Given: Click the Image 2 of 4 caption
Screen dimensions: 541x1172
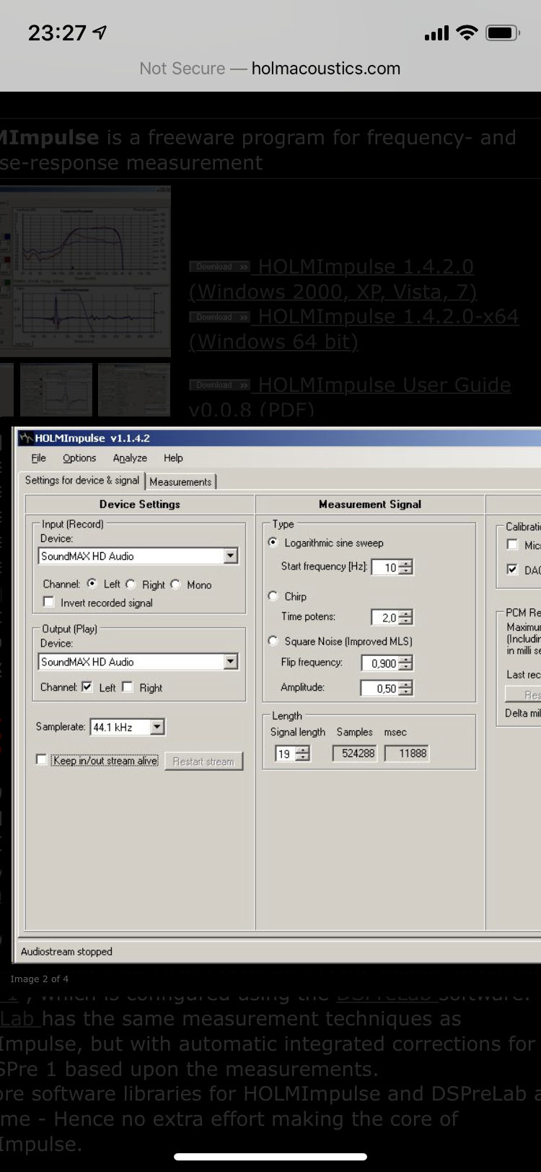Looking at the screenshot, I should [39, 979].
